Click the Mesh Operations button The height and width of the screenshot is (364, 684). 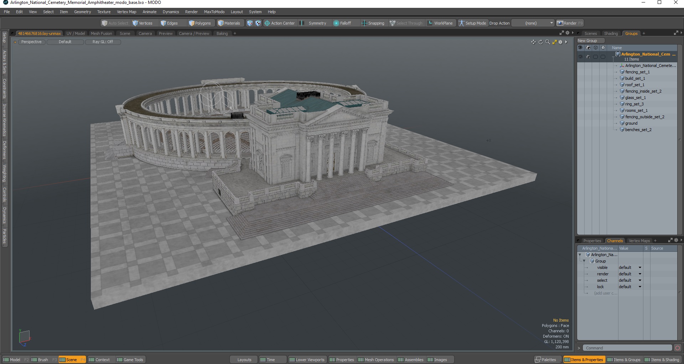pos(376,360)
